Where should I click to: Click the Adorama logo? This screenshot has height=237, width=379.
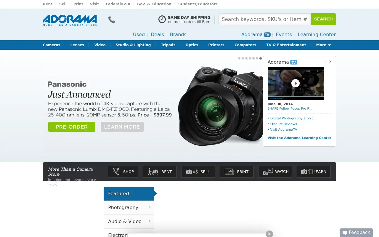coord(70,20)
